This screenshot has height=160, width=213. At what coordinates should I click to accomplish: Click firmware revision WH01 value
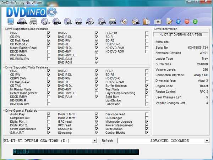pos(204,53)
